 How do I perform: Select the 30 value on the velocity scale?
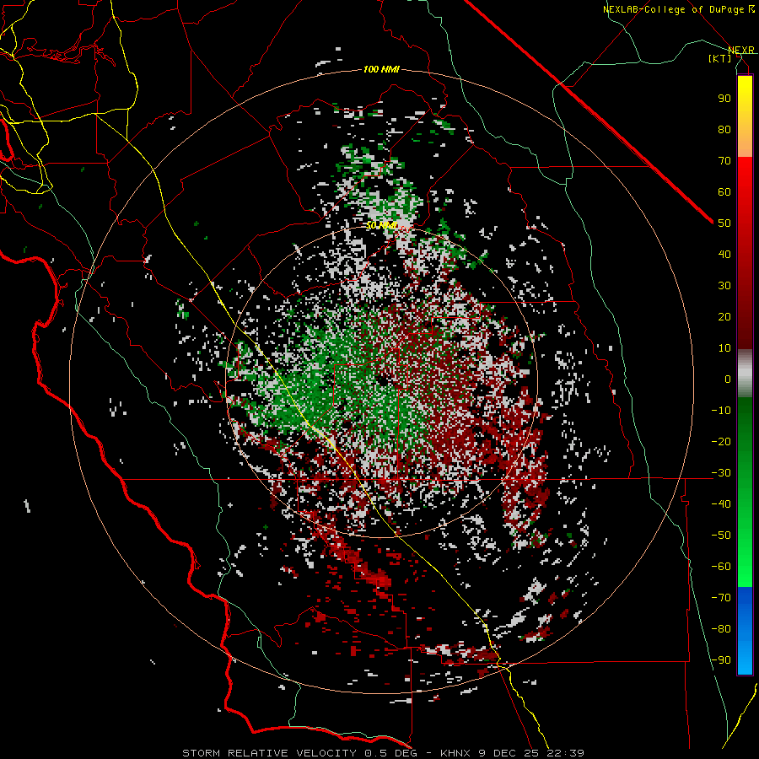(x=724, y=286)
